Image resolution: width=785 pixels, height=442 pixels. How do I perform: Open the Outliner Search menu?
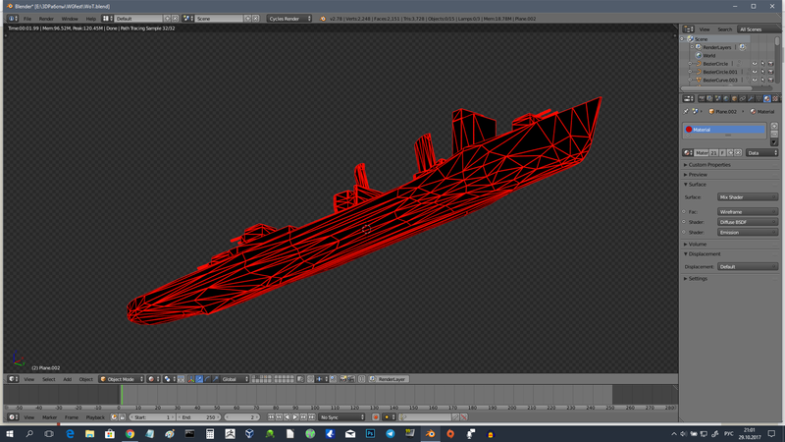tap(724, 29)
